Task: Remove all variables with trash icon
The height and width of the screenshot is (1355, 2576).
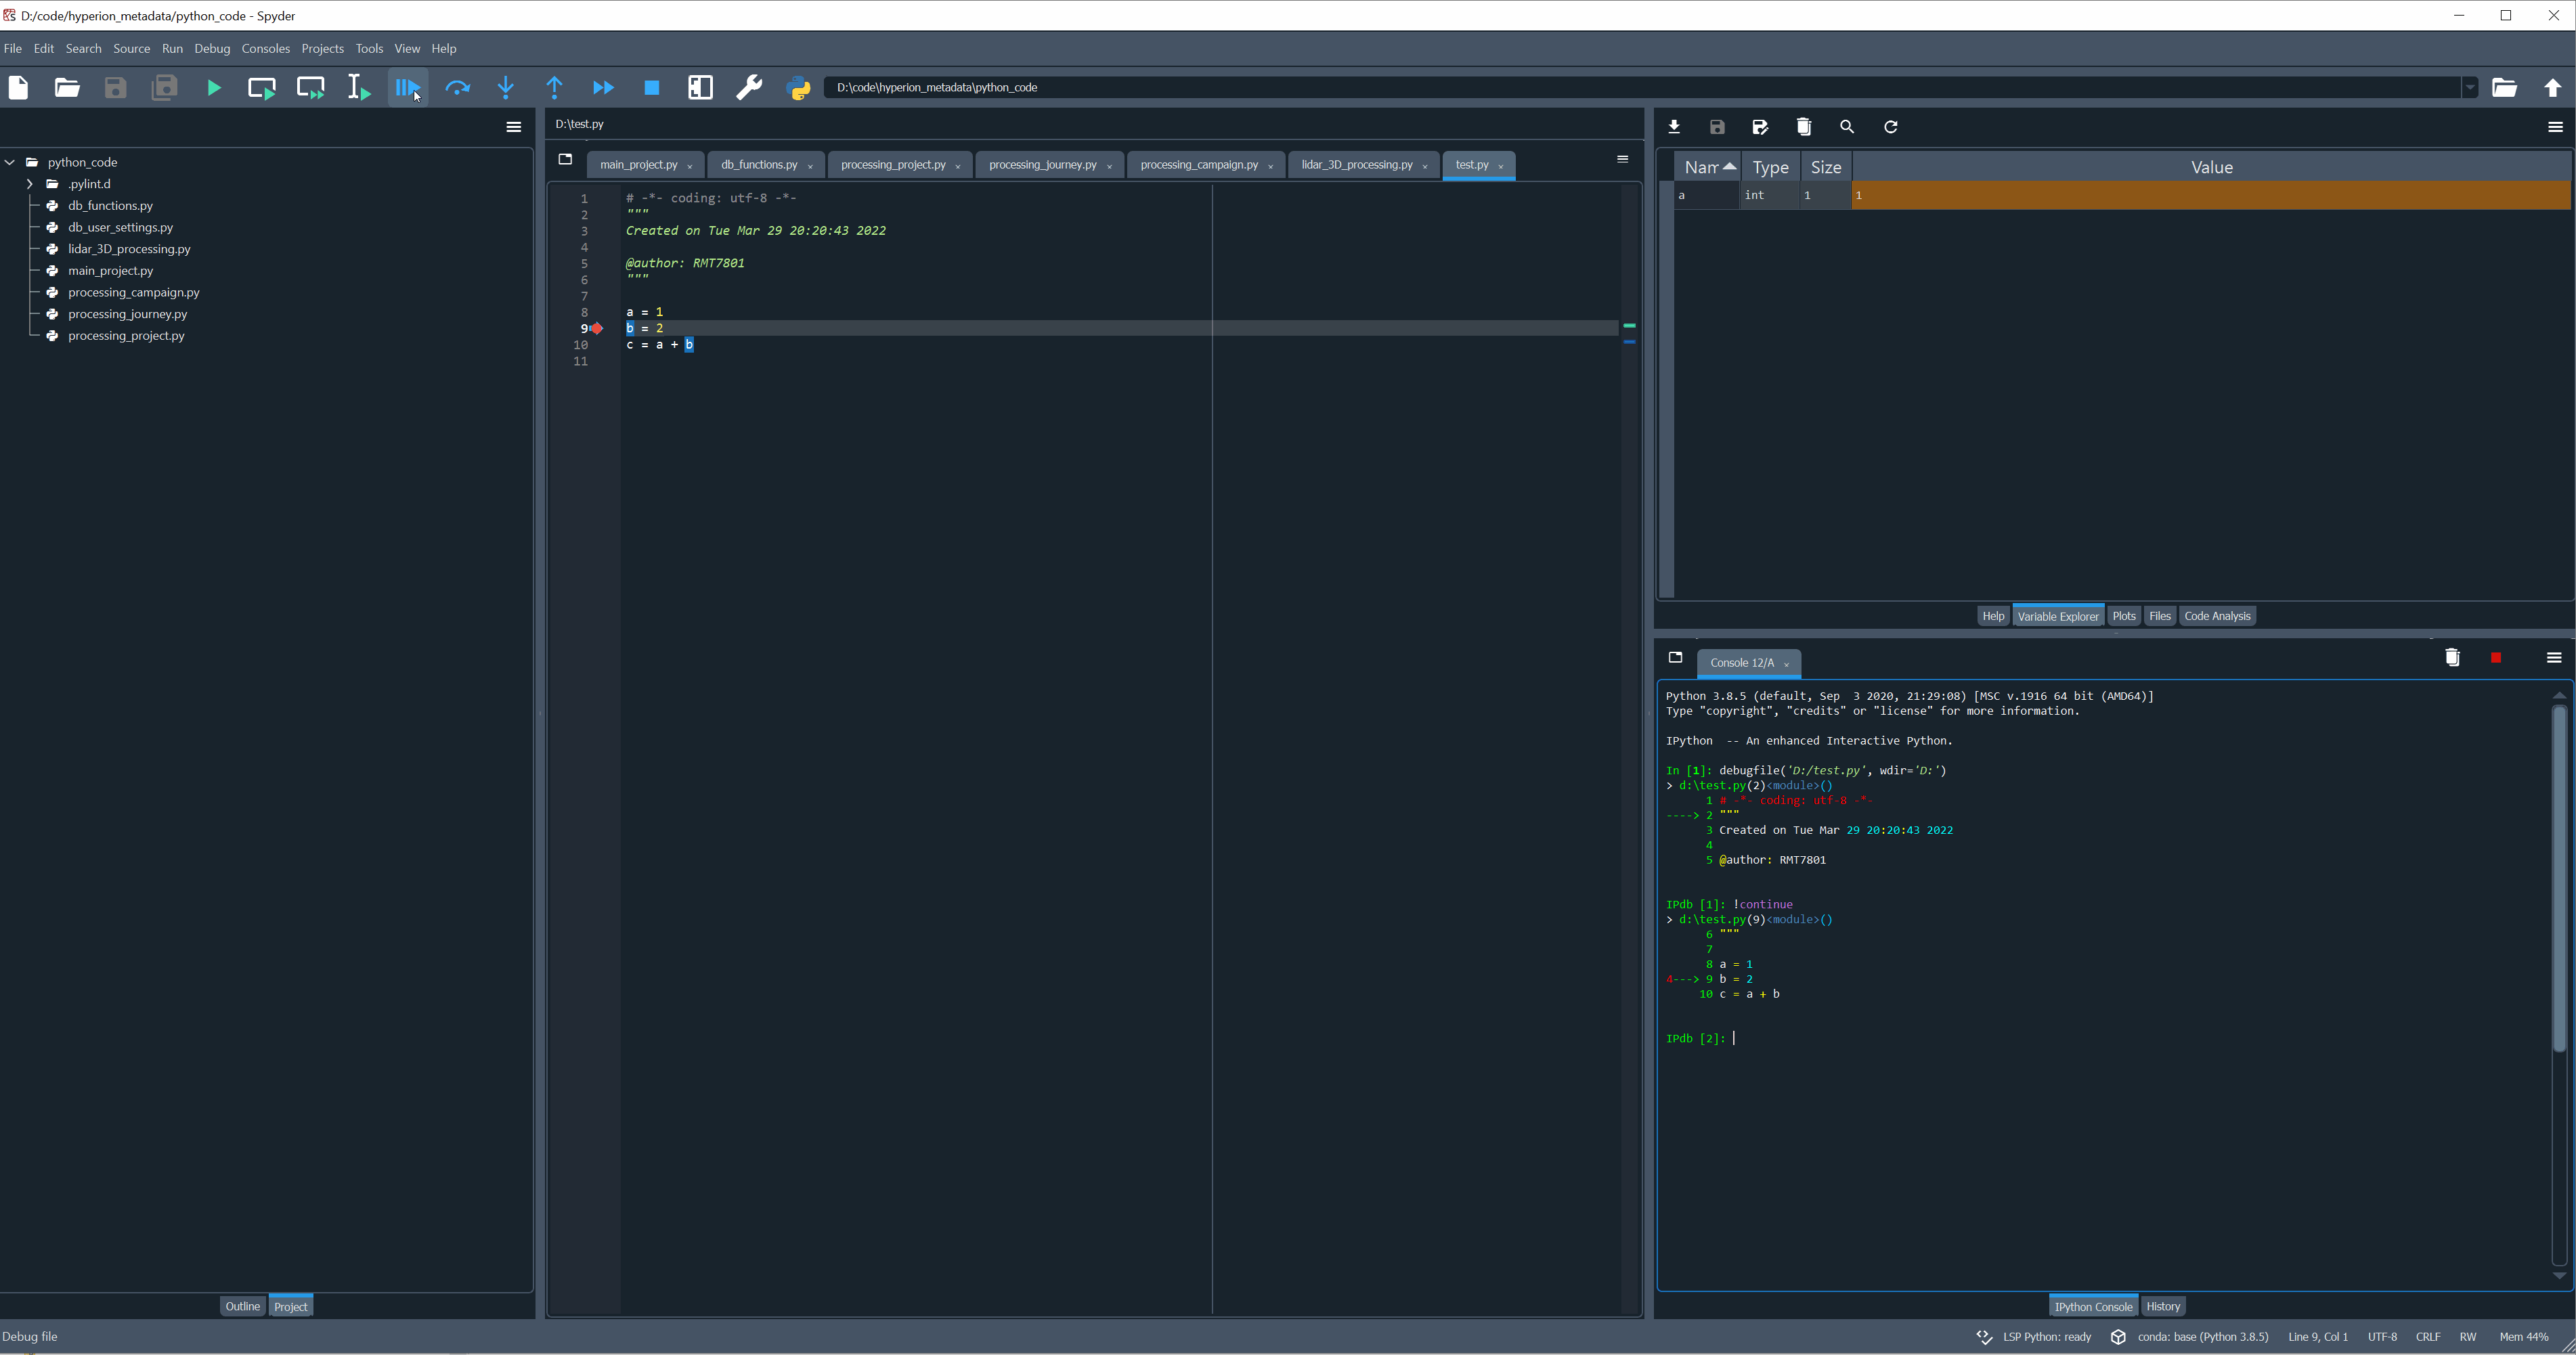Action: pyautogui.click(x=1803, y=127)
